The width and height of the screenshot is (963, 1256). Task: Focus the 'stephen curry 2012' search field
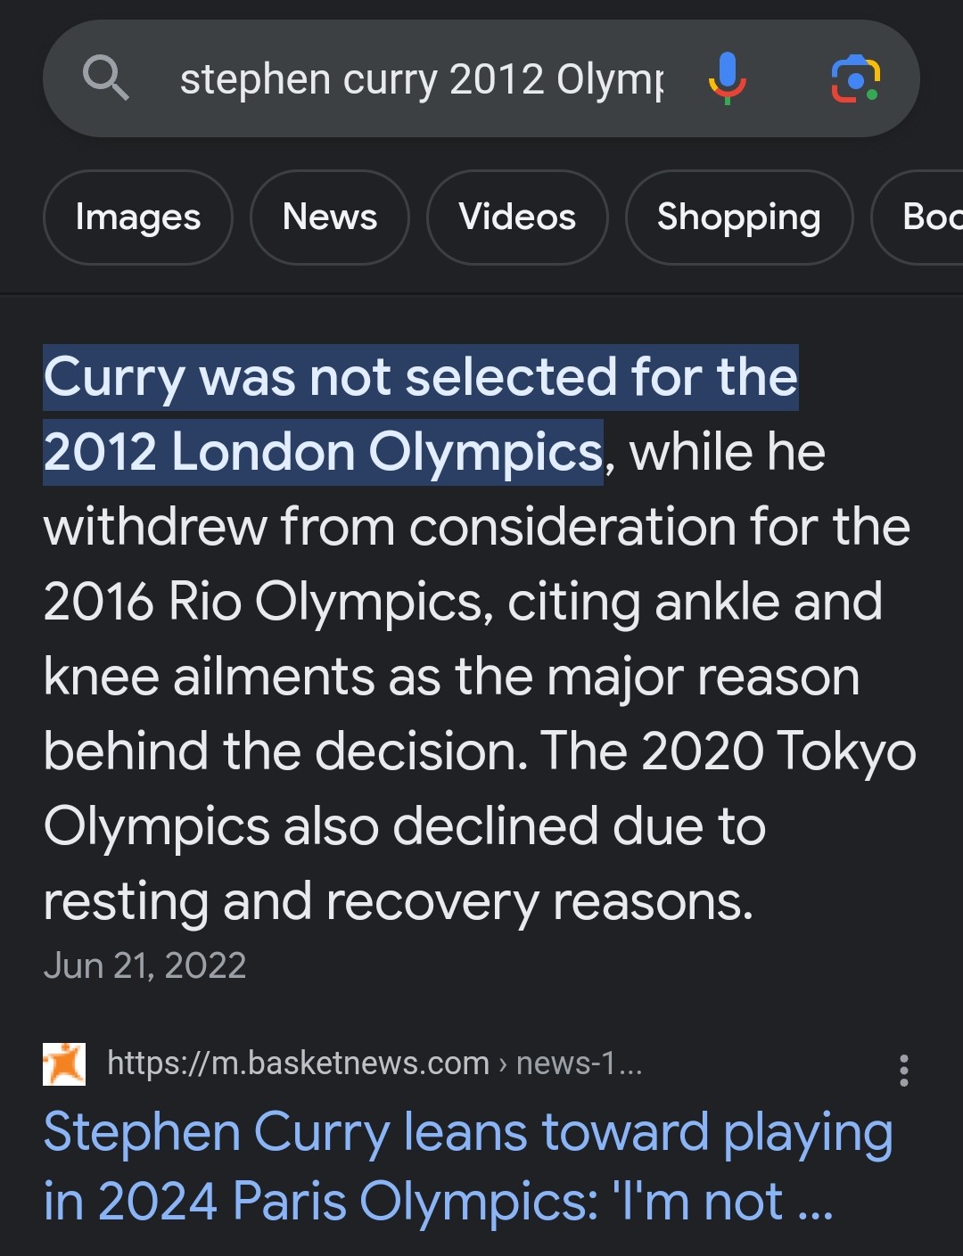coord(421,79)
